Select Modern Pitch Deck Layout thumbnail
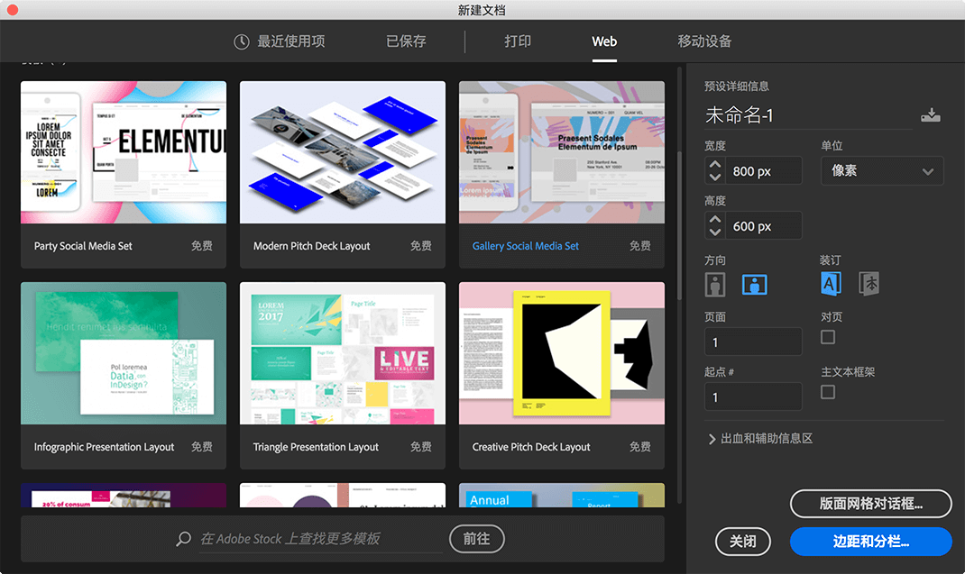The width and height of the screenshot is (965, 574). click(343, 152)
